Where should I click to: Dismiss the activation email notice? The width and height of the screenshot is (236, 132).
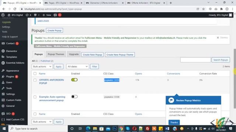(222, 37)
